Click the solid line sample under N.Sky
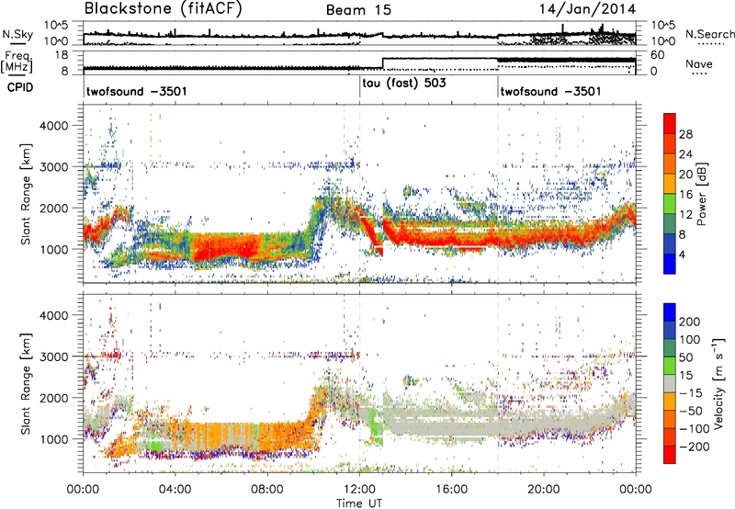735x509 pixels. point(17,43)
